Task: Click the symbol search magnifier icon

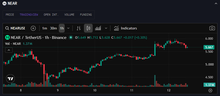Action: point(7,28)
